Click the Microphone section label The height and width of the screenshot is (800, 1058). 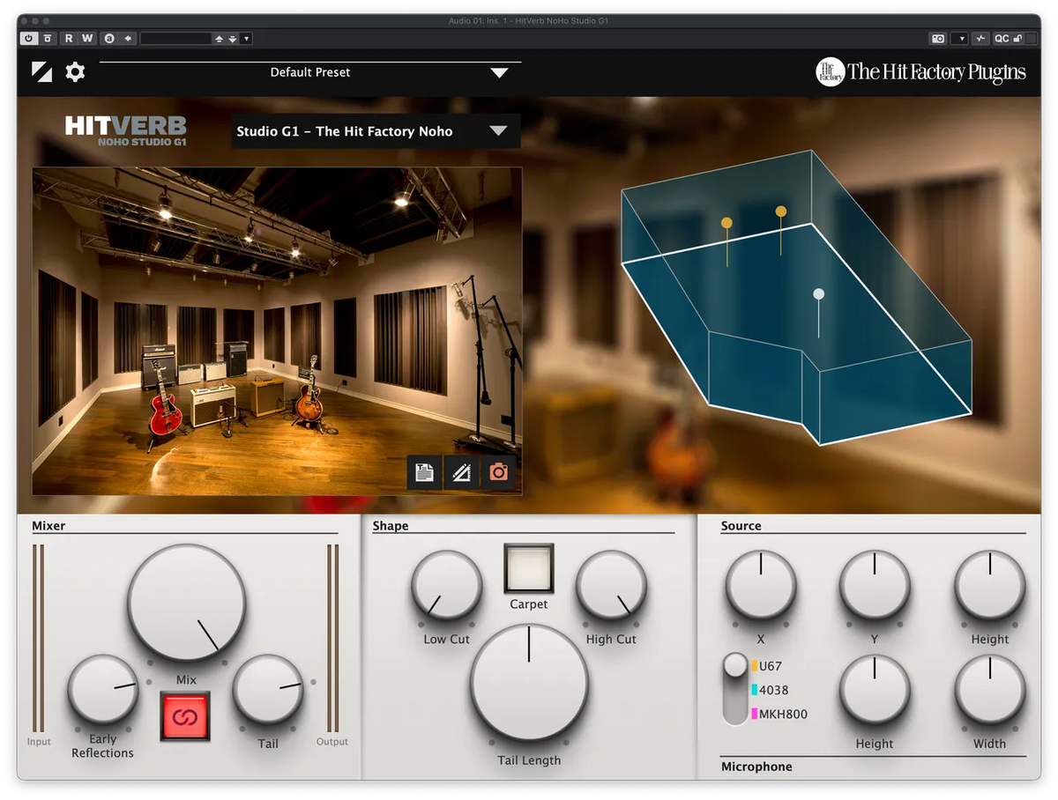click(x=756, y=767)
